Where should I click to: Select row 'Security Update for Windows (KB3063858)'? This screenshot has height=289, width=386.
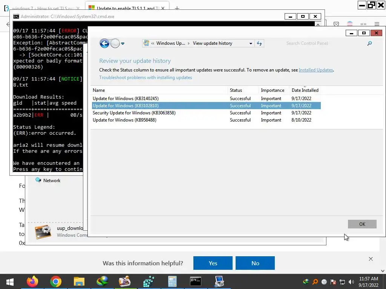tap(206, 113)
